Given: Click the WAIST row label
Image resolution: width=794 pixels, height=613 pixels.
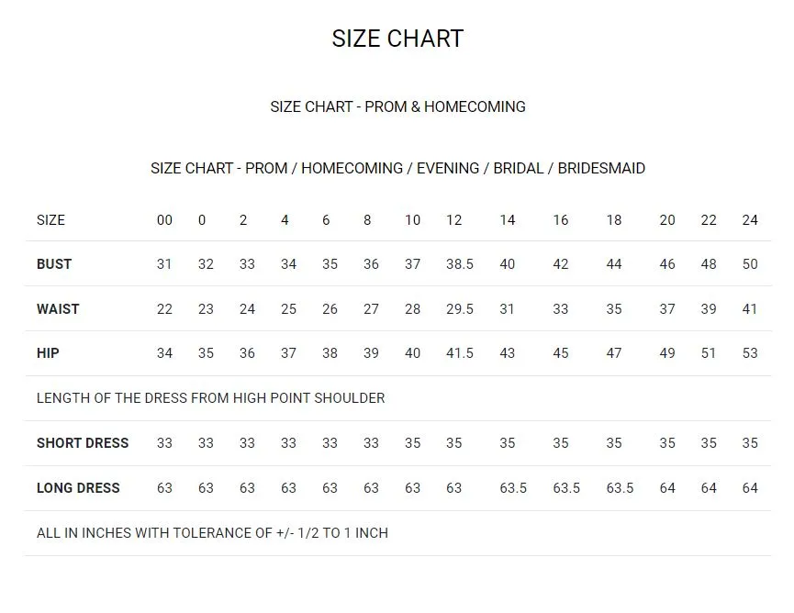Looking at the screenshot, I should click(58, 308).
